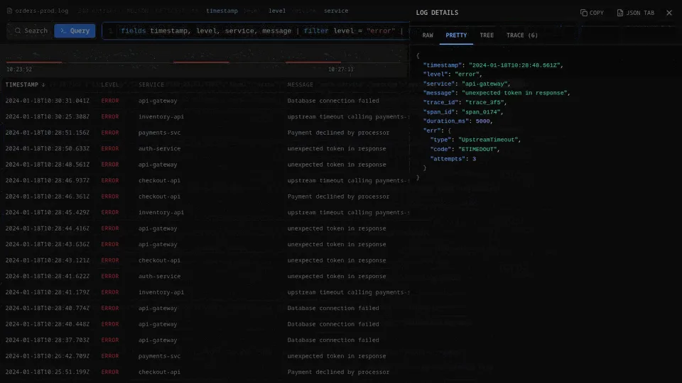Select the level field in header bar

pyautogui.click(x=276, y=11)
